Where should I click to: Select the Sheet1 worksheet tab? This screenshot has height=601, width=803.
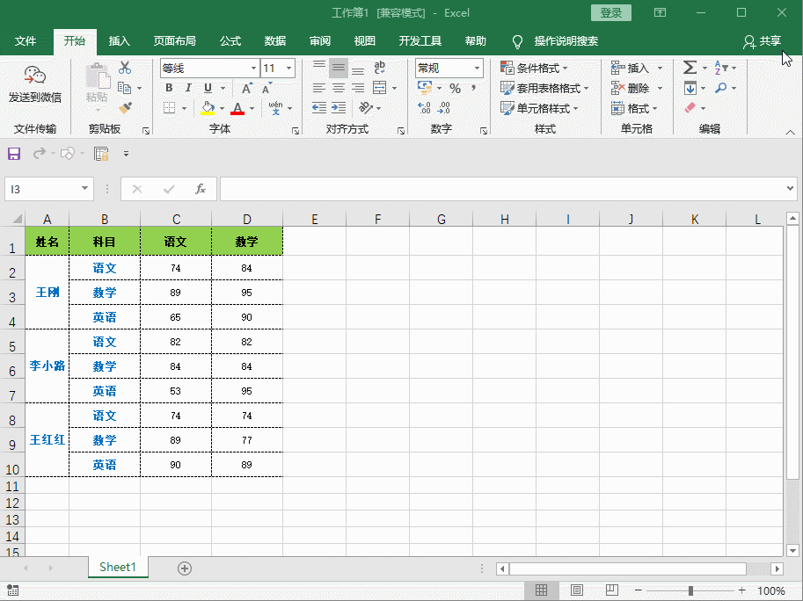click(118, 568)
